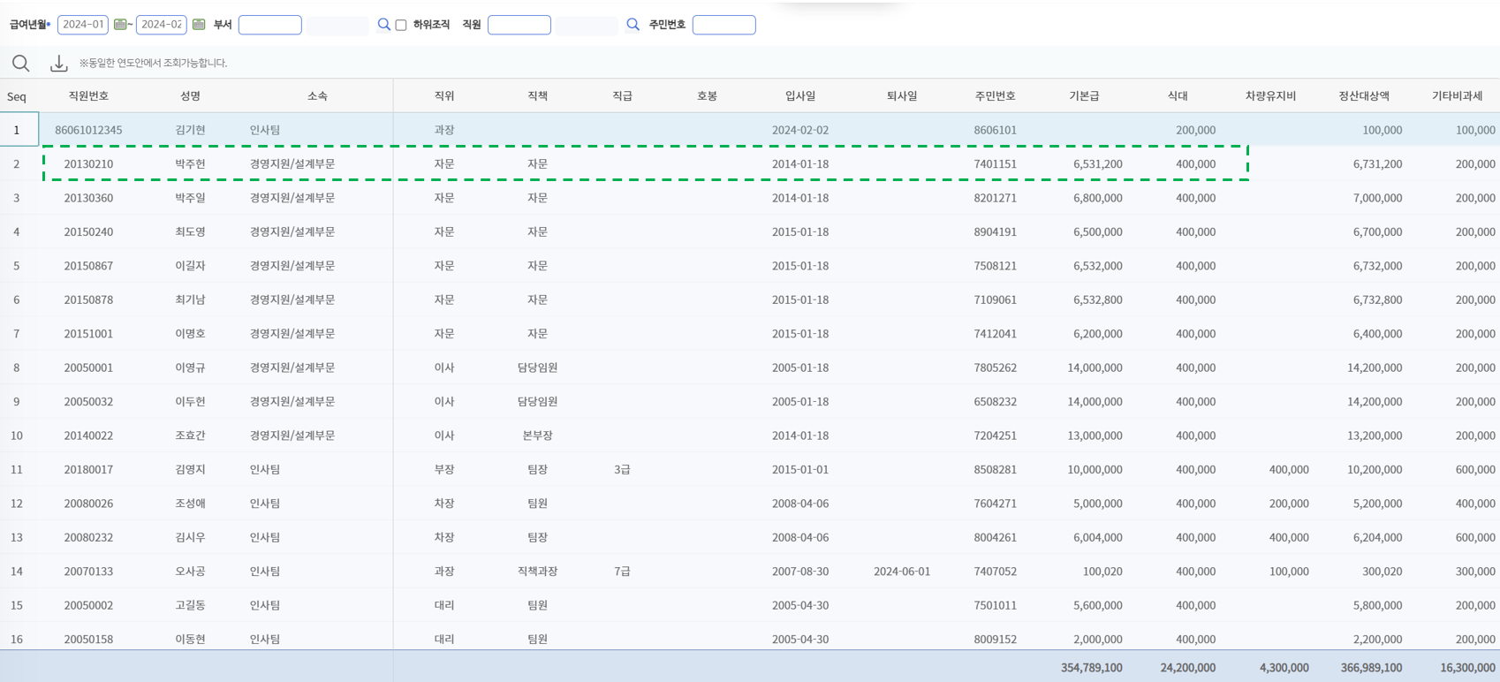
Task: Click the 직책 column header
Action: coord(537,95)
